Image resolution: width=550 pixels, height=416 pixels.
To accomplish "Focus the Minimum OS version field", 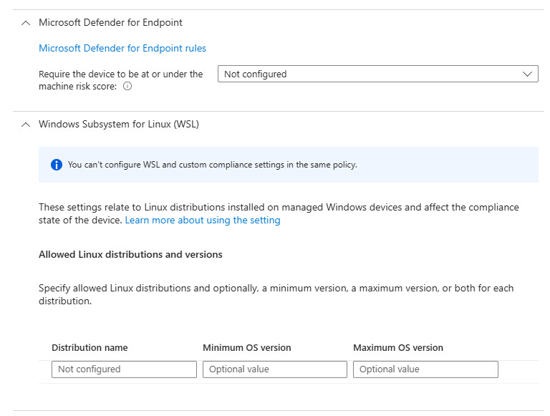I will point(274,369).
